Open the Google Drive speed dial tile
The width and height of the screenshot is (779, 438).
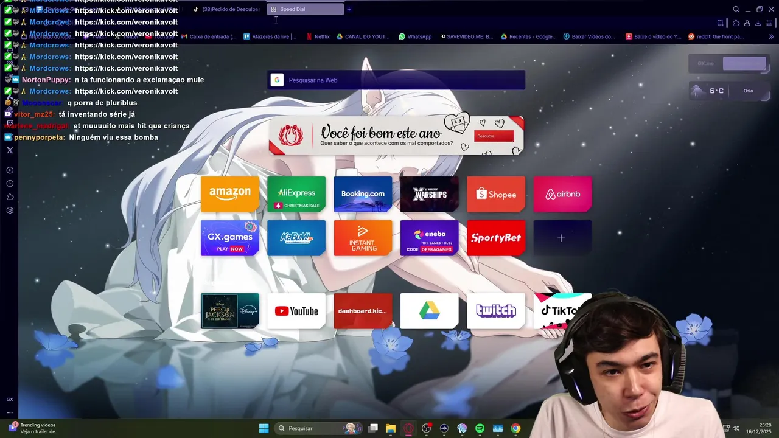(430, 311)
